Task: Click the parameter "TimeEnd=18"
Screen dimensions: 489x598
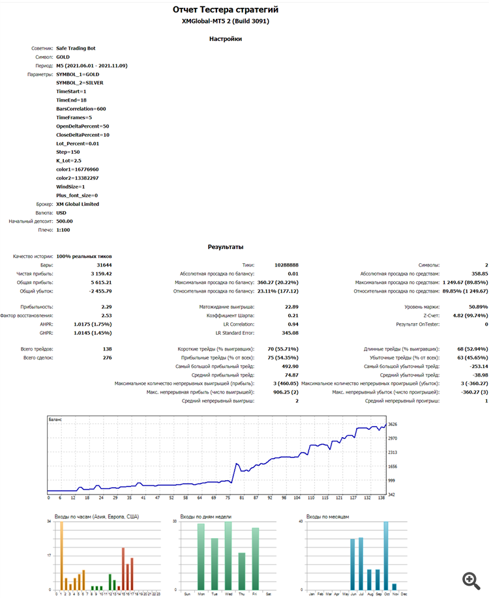Action: pos(71,100)
